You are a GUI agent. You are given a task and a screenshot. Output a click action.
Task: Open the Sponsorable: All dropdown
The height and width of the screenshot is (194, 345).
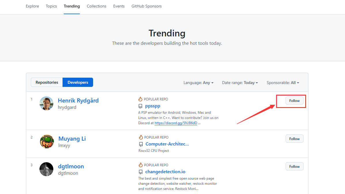pyautogui.click(x=283, y=83)
